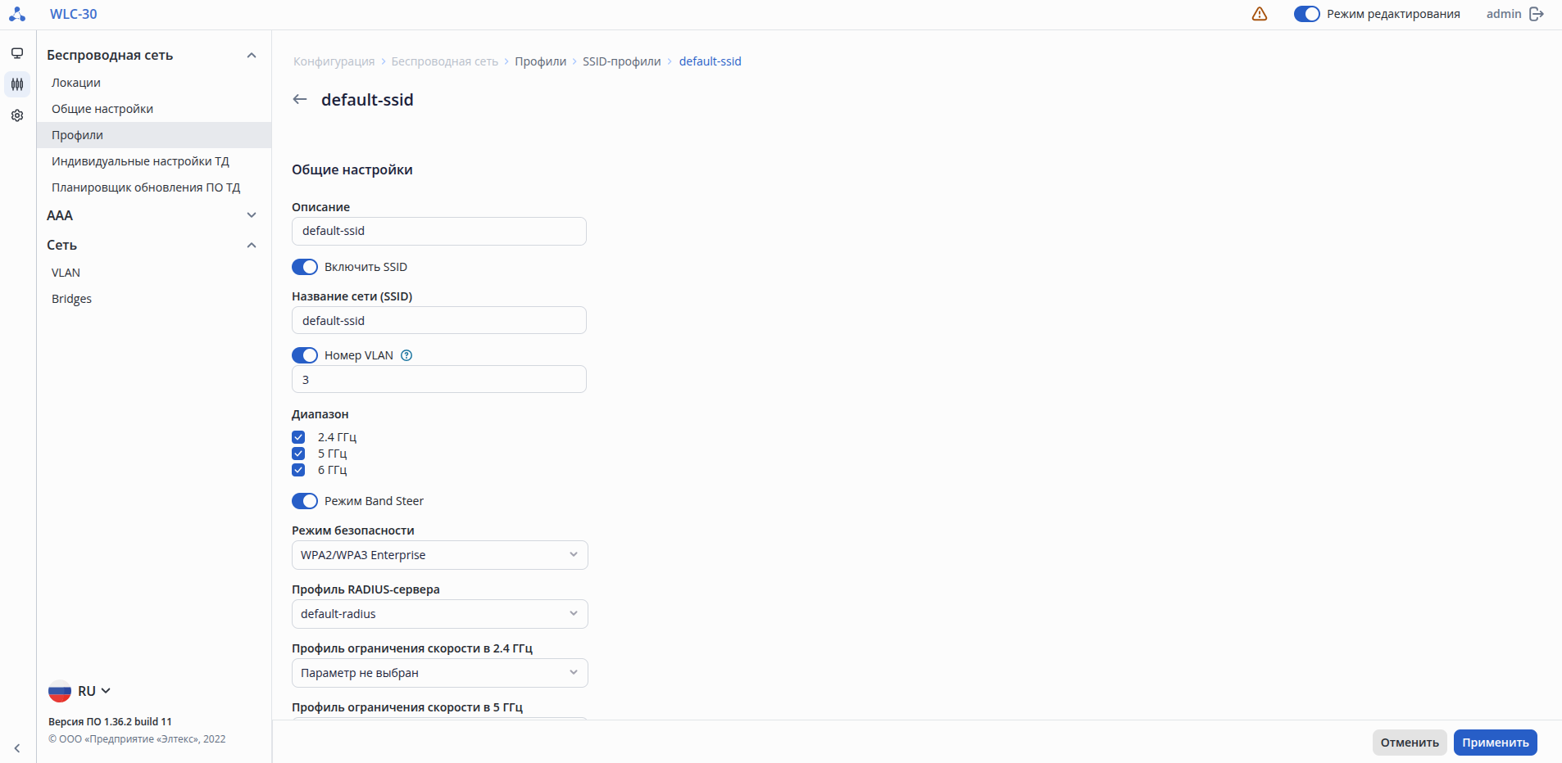Toggle the Включить SSID switch
This screenshot has width=1562, height=763.
(x=305, y=267)
